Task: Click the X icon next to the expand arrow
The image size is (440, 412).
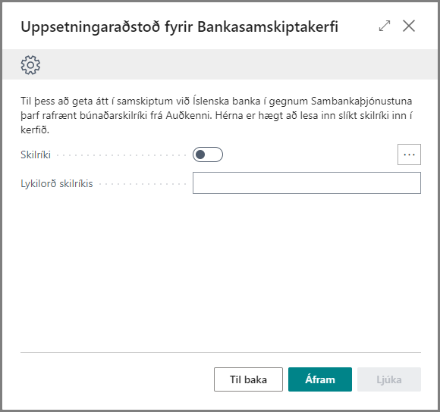Action: pos(409,26)
